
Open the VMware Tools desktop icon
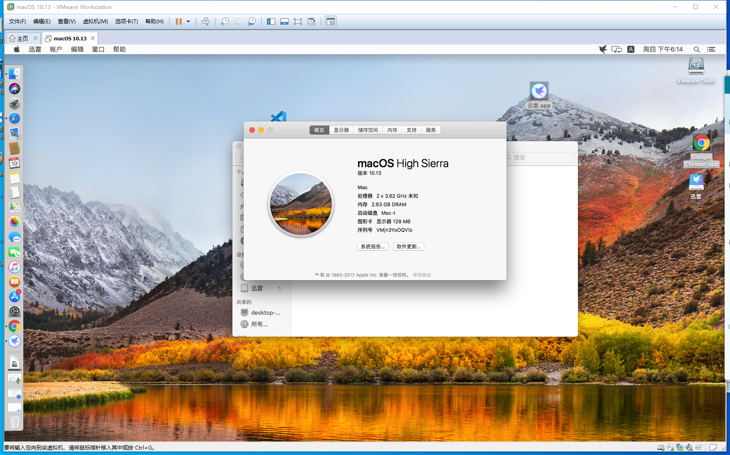click(696, 71)
